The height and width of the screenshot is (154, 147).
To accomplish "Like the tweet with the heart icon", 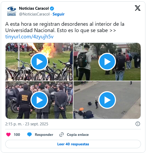I will pos(8,135).
